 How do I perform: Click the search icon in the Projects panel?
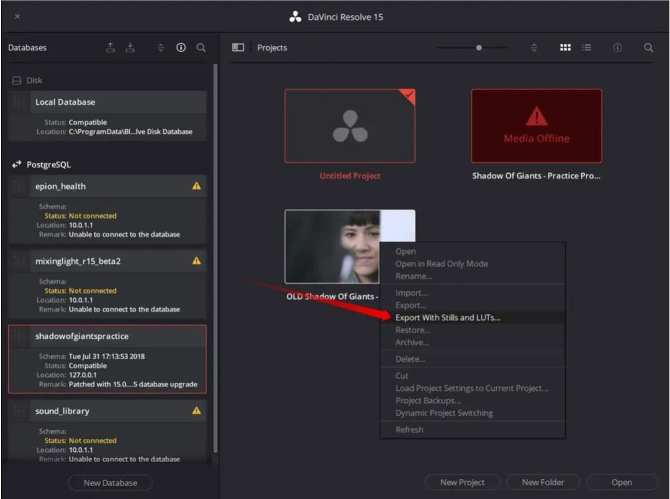click(x=649, y=48)
